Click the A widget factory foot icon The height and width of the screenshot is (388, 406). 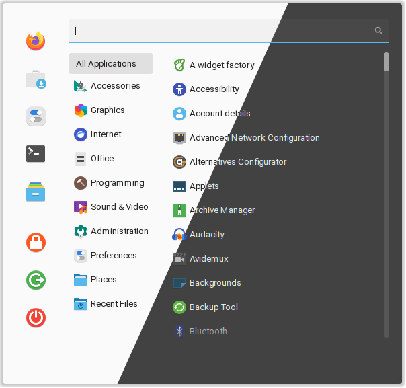click(x=179, y=65)
